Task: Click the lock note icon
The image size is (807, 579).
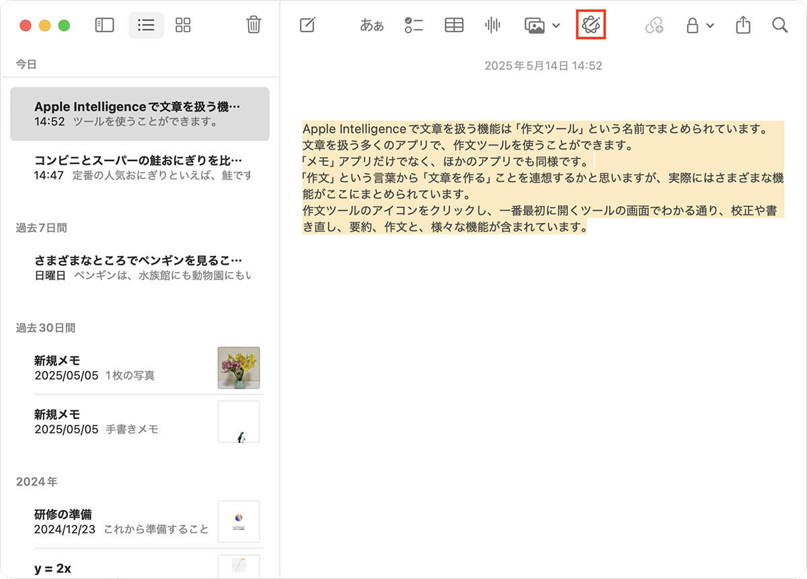Action: click(x=692, y=26)
